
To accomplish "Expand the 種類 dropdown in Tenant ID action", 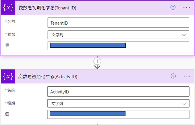I will click(118, 35).
